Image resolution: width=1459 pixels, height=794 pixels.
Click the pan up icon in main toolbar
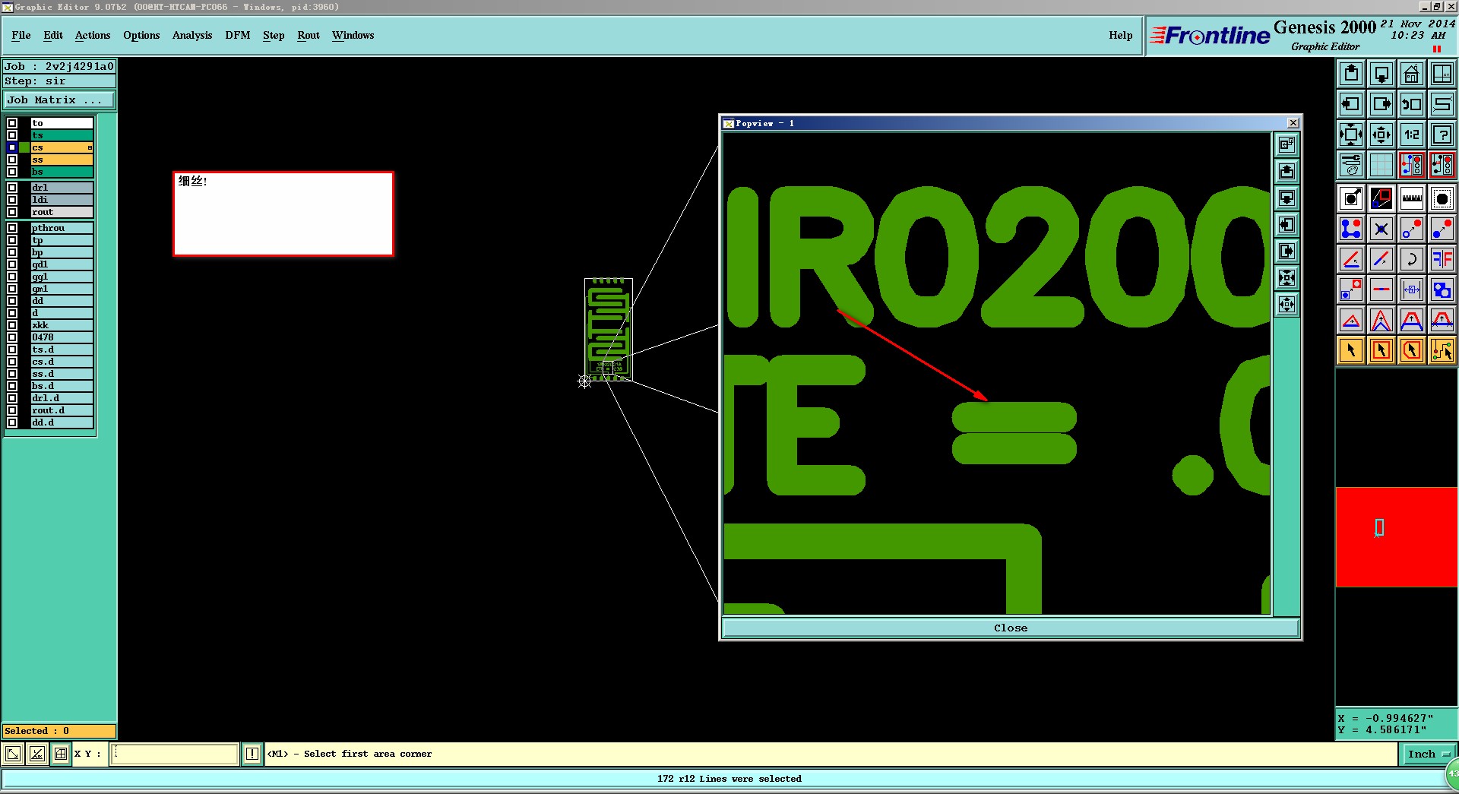coord(1351,74)
